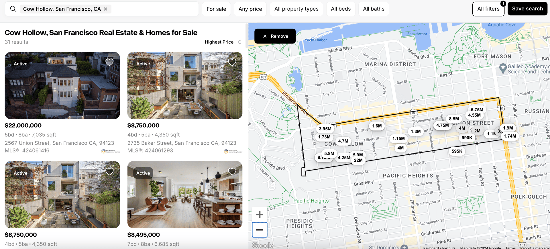Open the Any price filter
Image resolution: width=550 pixels, height=249 pixels.
click(250, 9)
